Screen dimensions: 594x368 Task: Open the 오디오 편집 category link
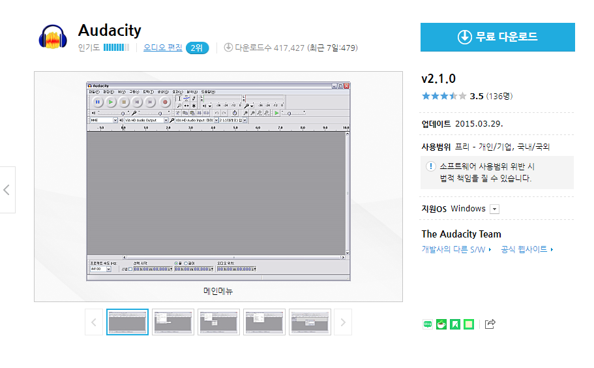pyautogui.click(x=163, y=48)
